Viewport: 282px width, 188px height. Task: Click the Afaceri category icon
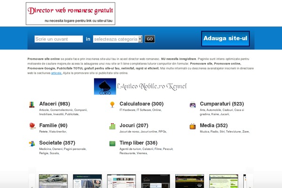pyautogui.click(x=32, y=104)
